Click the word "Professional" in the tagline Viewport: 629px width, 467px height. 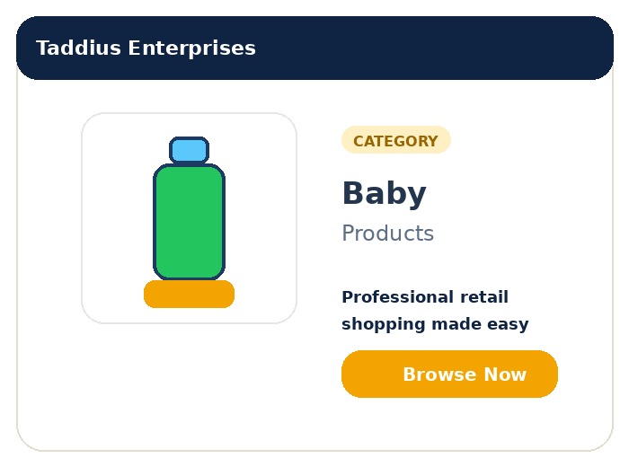tap(396, 297)
